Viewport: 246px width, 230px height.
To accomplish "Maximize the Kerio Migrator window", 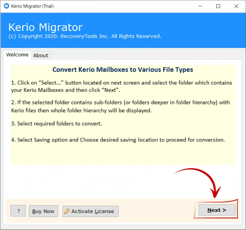I will 218,6.
